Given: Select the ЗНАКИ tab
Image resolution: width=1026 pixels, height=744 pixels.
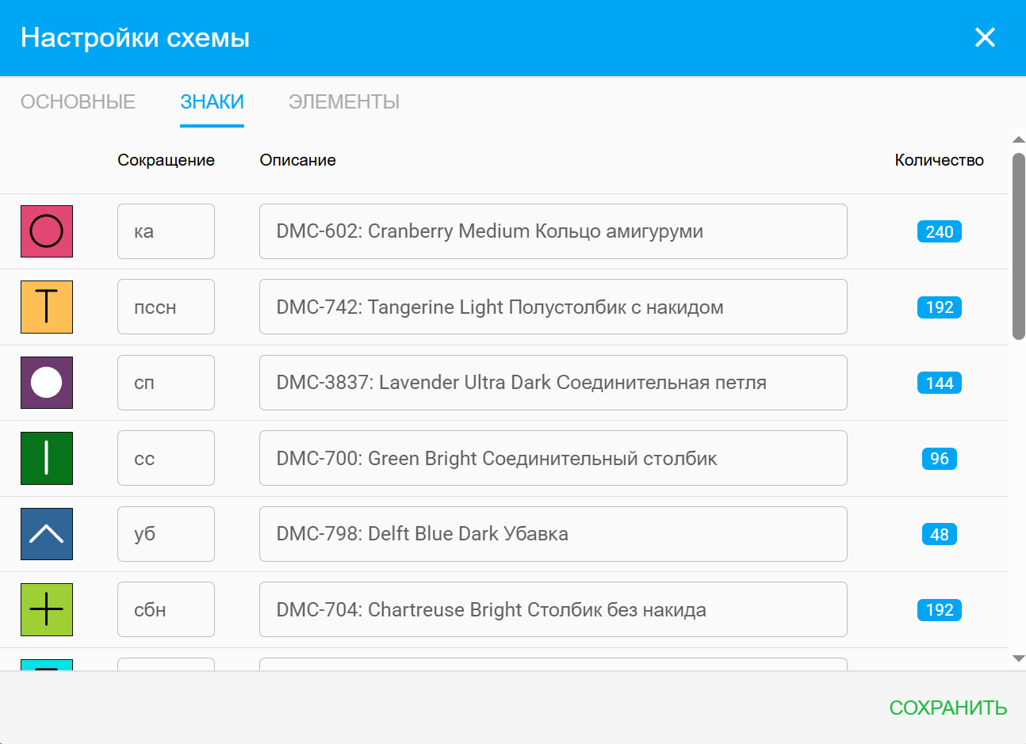Looking at the screenshot, I should pos(212,102).
